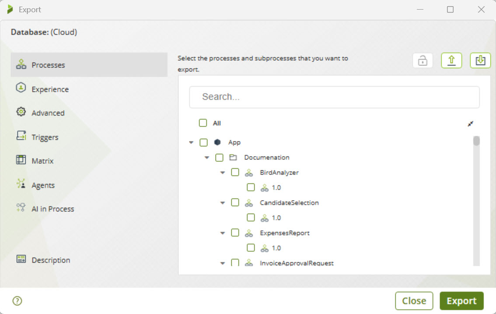
Task: Check the All checkbox
Action: coord(203,123)
